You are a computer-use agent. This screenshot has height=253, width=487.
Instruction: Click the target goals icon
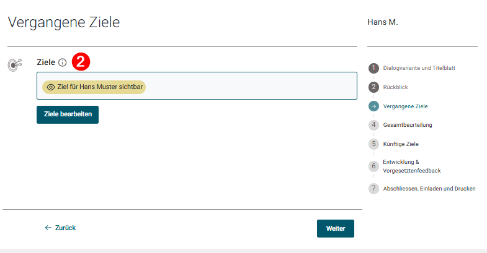pyautogui.click(x=15, y=64)
